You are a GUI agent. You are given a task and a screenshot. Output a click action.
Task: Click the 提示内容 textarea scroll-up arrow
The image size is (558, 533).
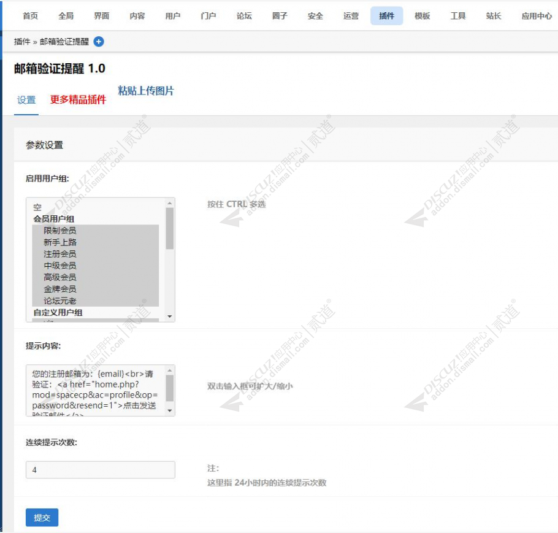[170, 370]
